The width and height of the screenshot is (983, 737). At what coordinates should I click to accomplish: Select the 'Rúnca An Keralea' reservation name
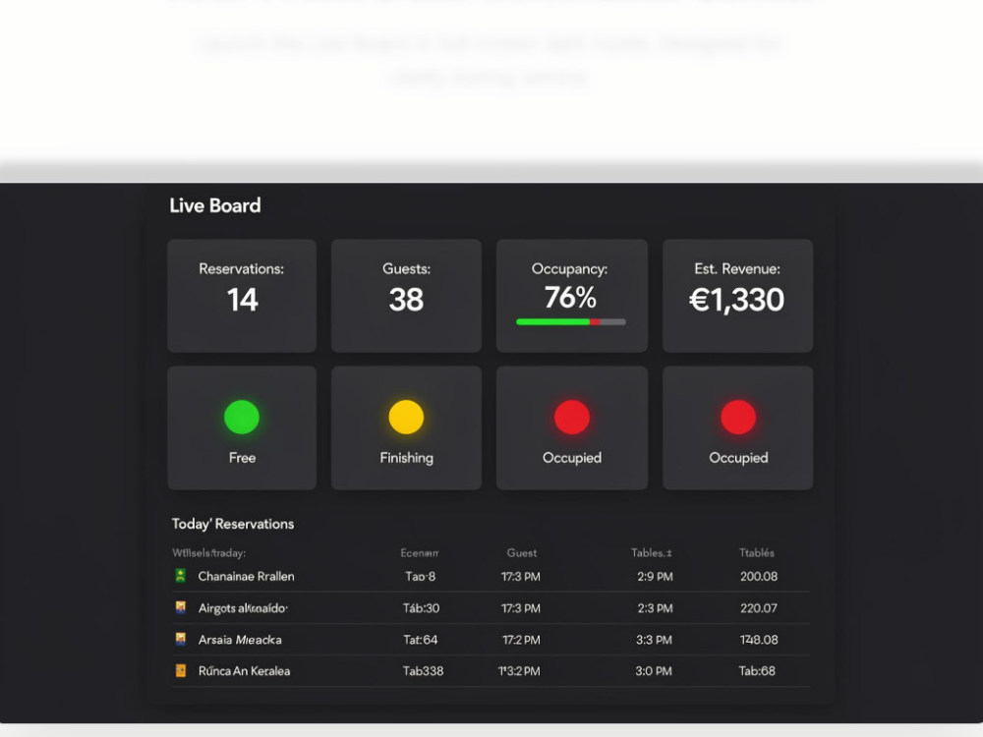[244, 671]
